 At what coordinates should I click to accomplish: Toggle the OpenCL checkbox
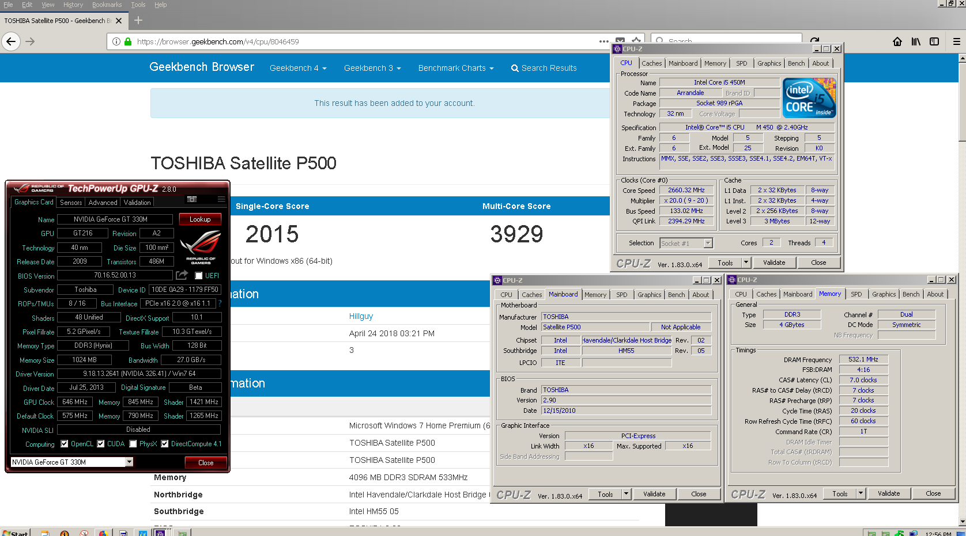[x=65, y=444]
